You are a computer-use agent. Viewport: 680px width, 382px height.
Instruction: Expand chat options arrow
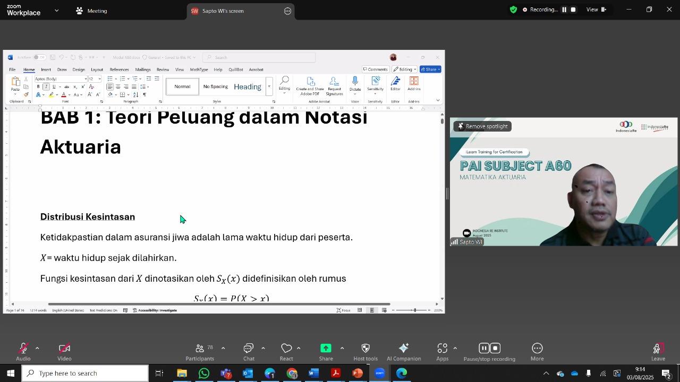263,348
